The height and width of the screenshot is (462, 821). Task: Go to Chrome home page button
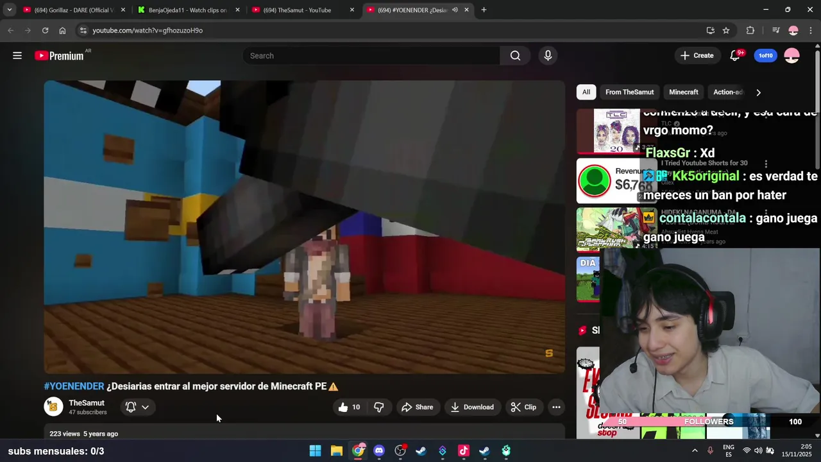62,30
